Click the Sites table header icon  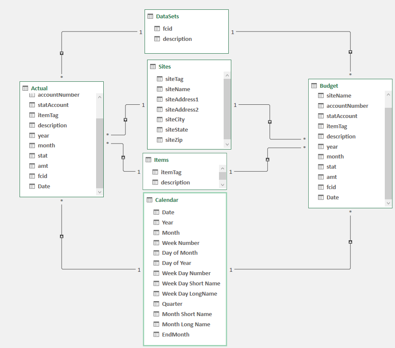click(x=153, y=66)
